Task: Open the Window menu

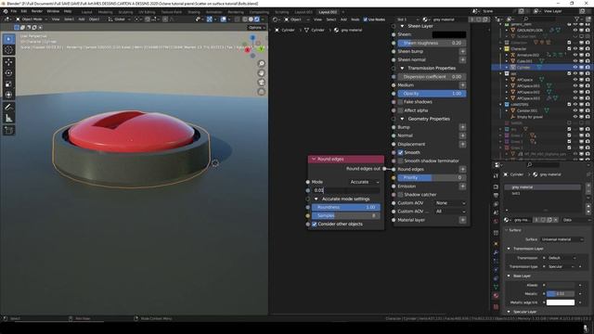Action: pyautogui.click(x=53, y=11)
